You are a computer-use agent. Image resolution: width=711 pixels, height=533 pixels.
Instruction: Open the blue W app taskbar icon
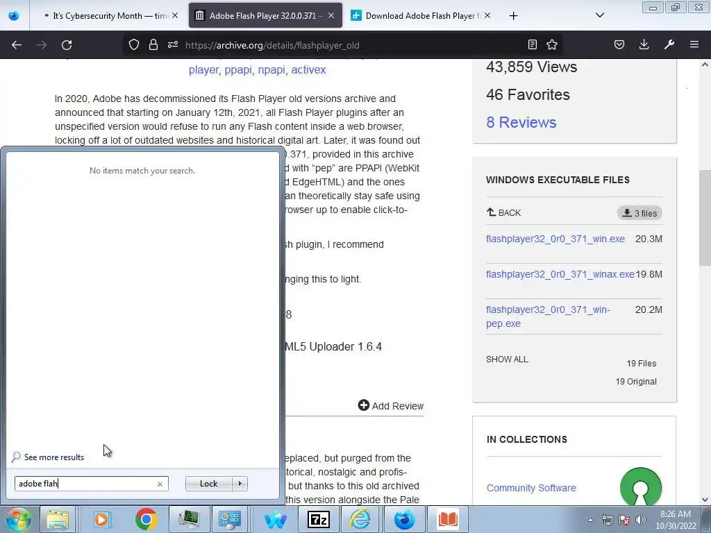coord(275,519)
